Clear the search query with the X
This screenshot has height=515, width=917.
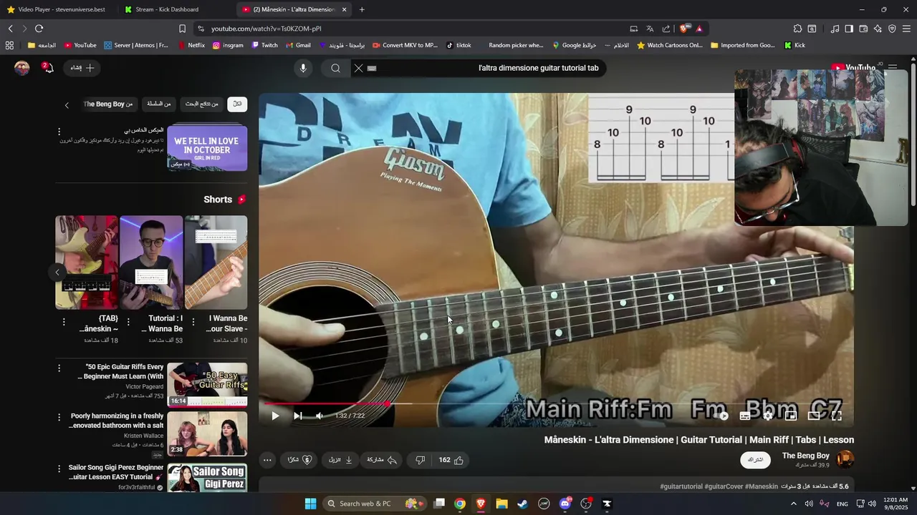358,68
